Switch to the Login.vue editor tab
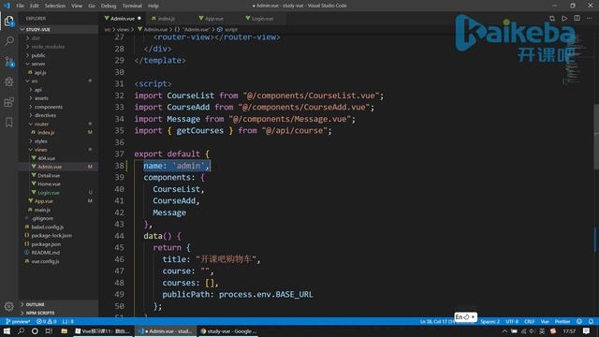599x337 pixels. point(262,19)
